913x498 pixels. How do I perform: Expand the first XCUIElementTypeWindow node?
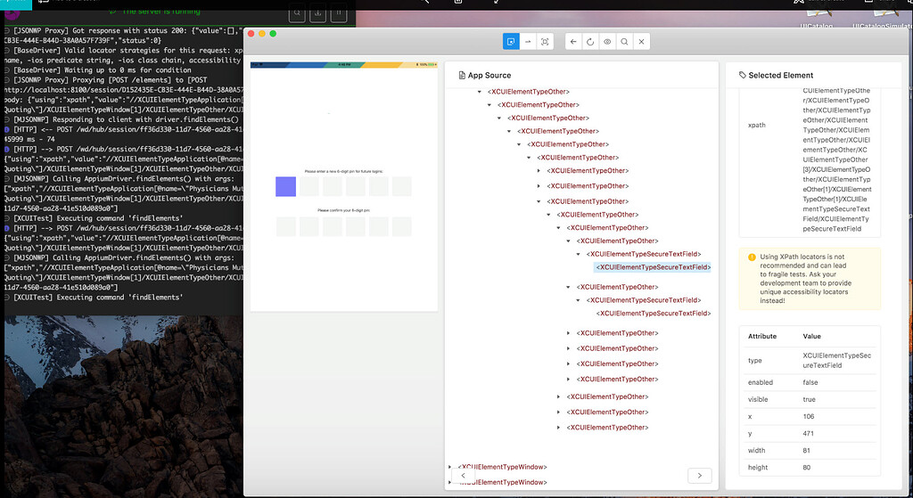click(x=450, y=467)
